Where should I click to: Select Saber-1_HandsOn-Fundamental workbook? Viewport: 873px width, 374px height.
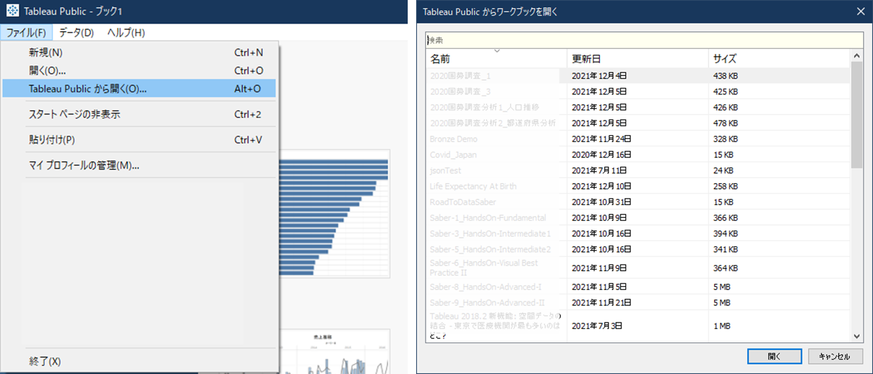point(637,218)
